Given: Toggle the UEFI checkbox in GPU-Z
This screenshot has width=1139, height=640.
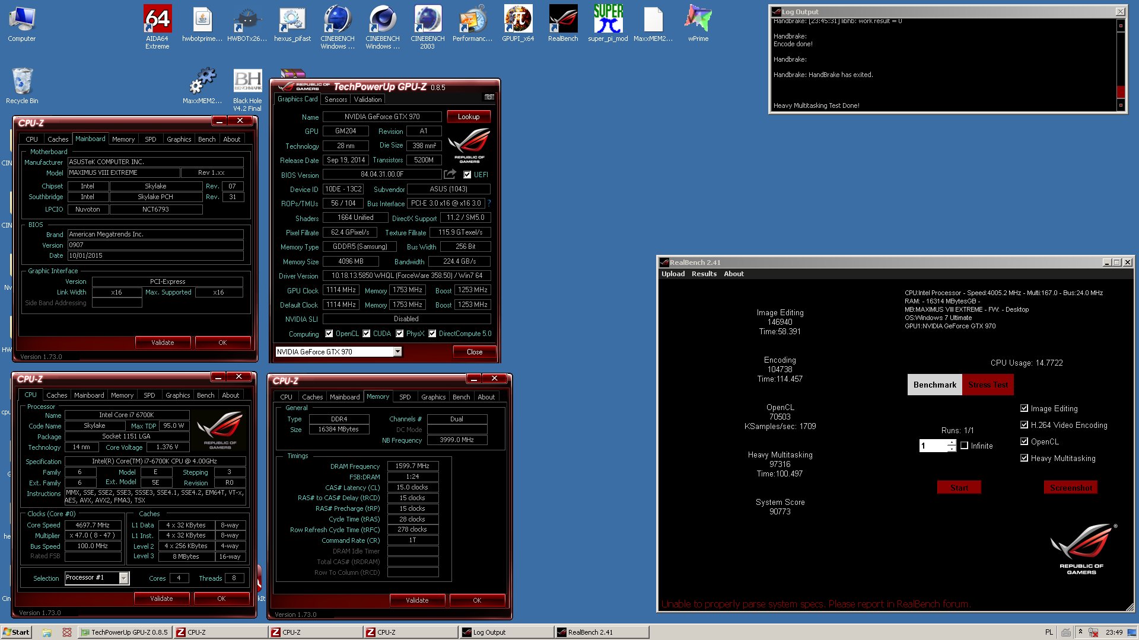Looking at the screenshot, I should [x=467, y=175].
